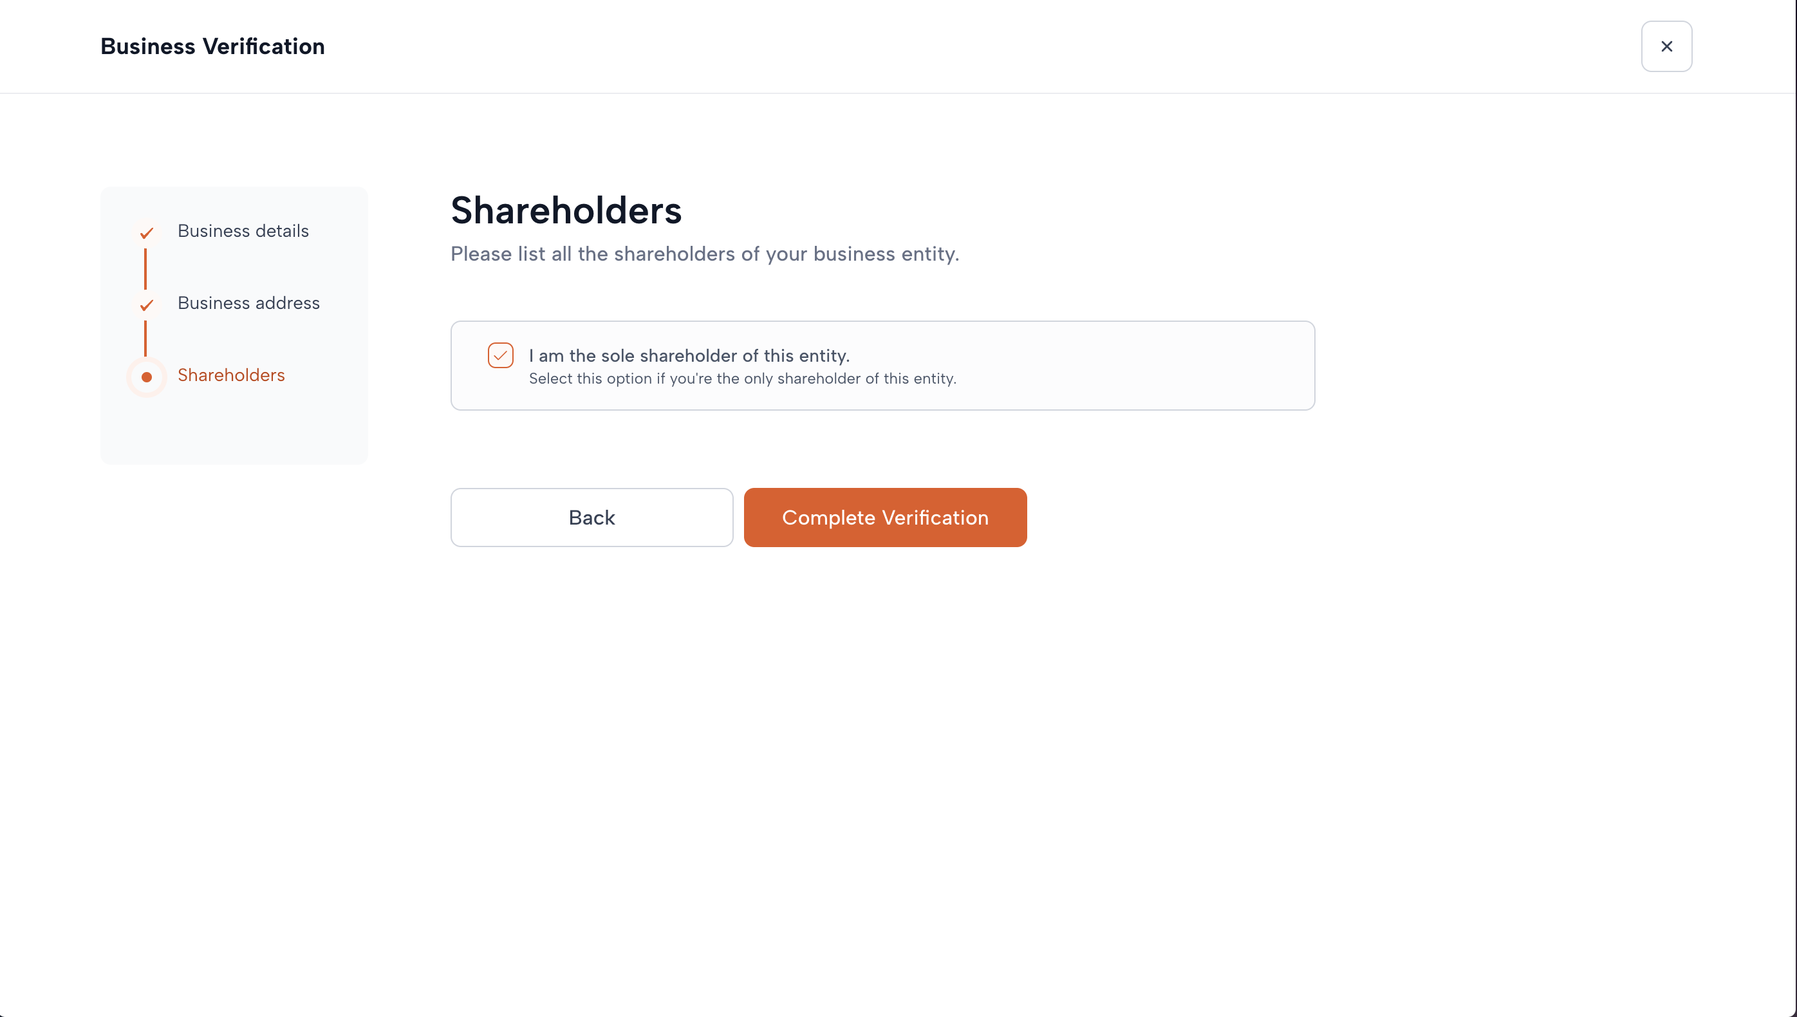Click the "Please list all the shareholders" subtitle

click(704, 254)
